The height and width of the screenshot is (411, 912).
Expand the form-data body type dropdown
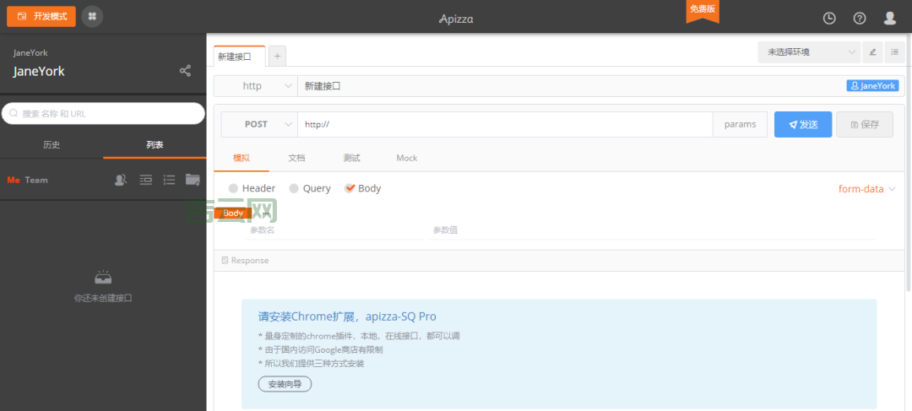pyautogui.click(x=866, y=189)
